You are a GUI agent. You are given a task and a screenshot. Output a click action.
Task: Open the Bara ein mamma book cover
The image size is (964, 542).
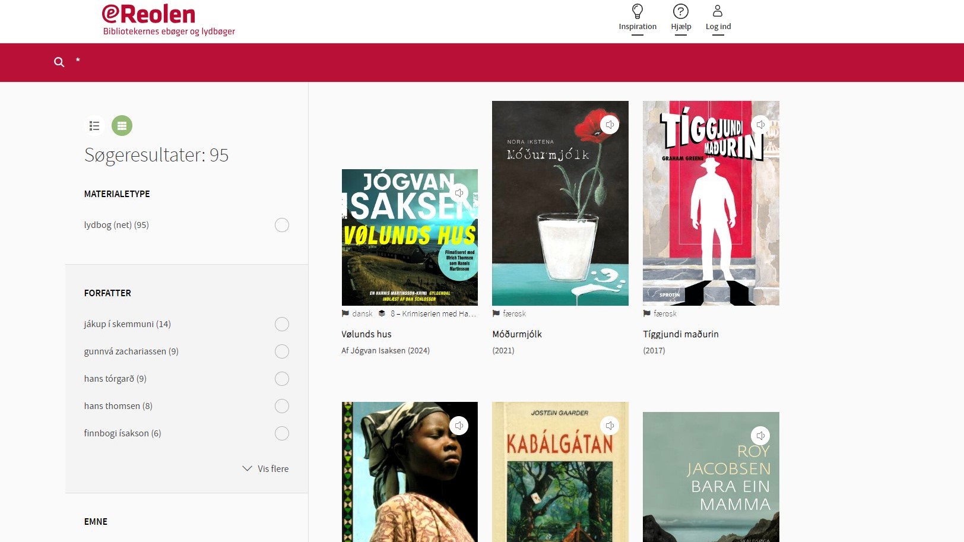click(x=711, y=477)
